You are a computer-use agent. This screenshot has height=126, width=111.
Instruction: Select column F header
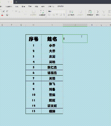click(x=12, y=25)
